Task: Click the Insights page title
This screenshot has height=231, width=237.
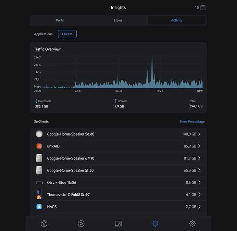Action: (x=118, y=8)
